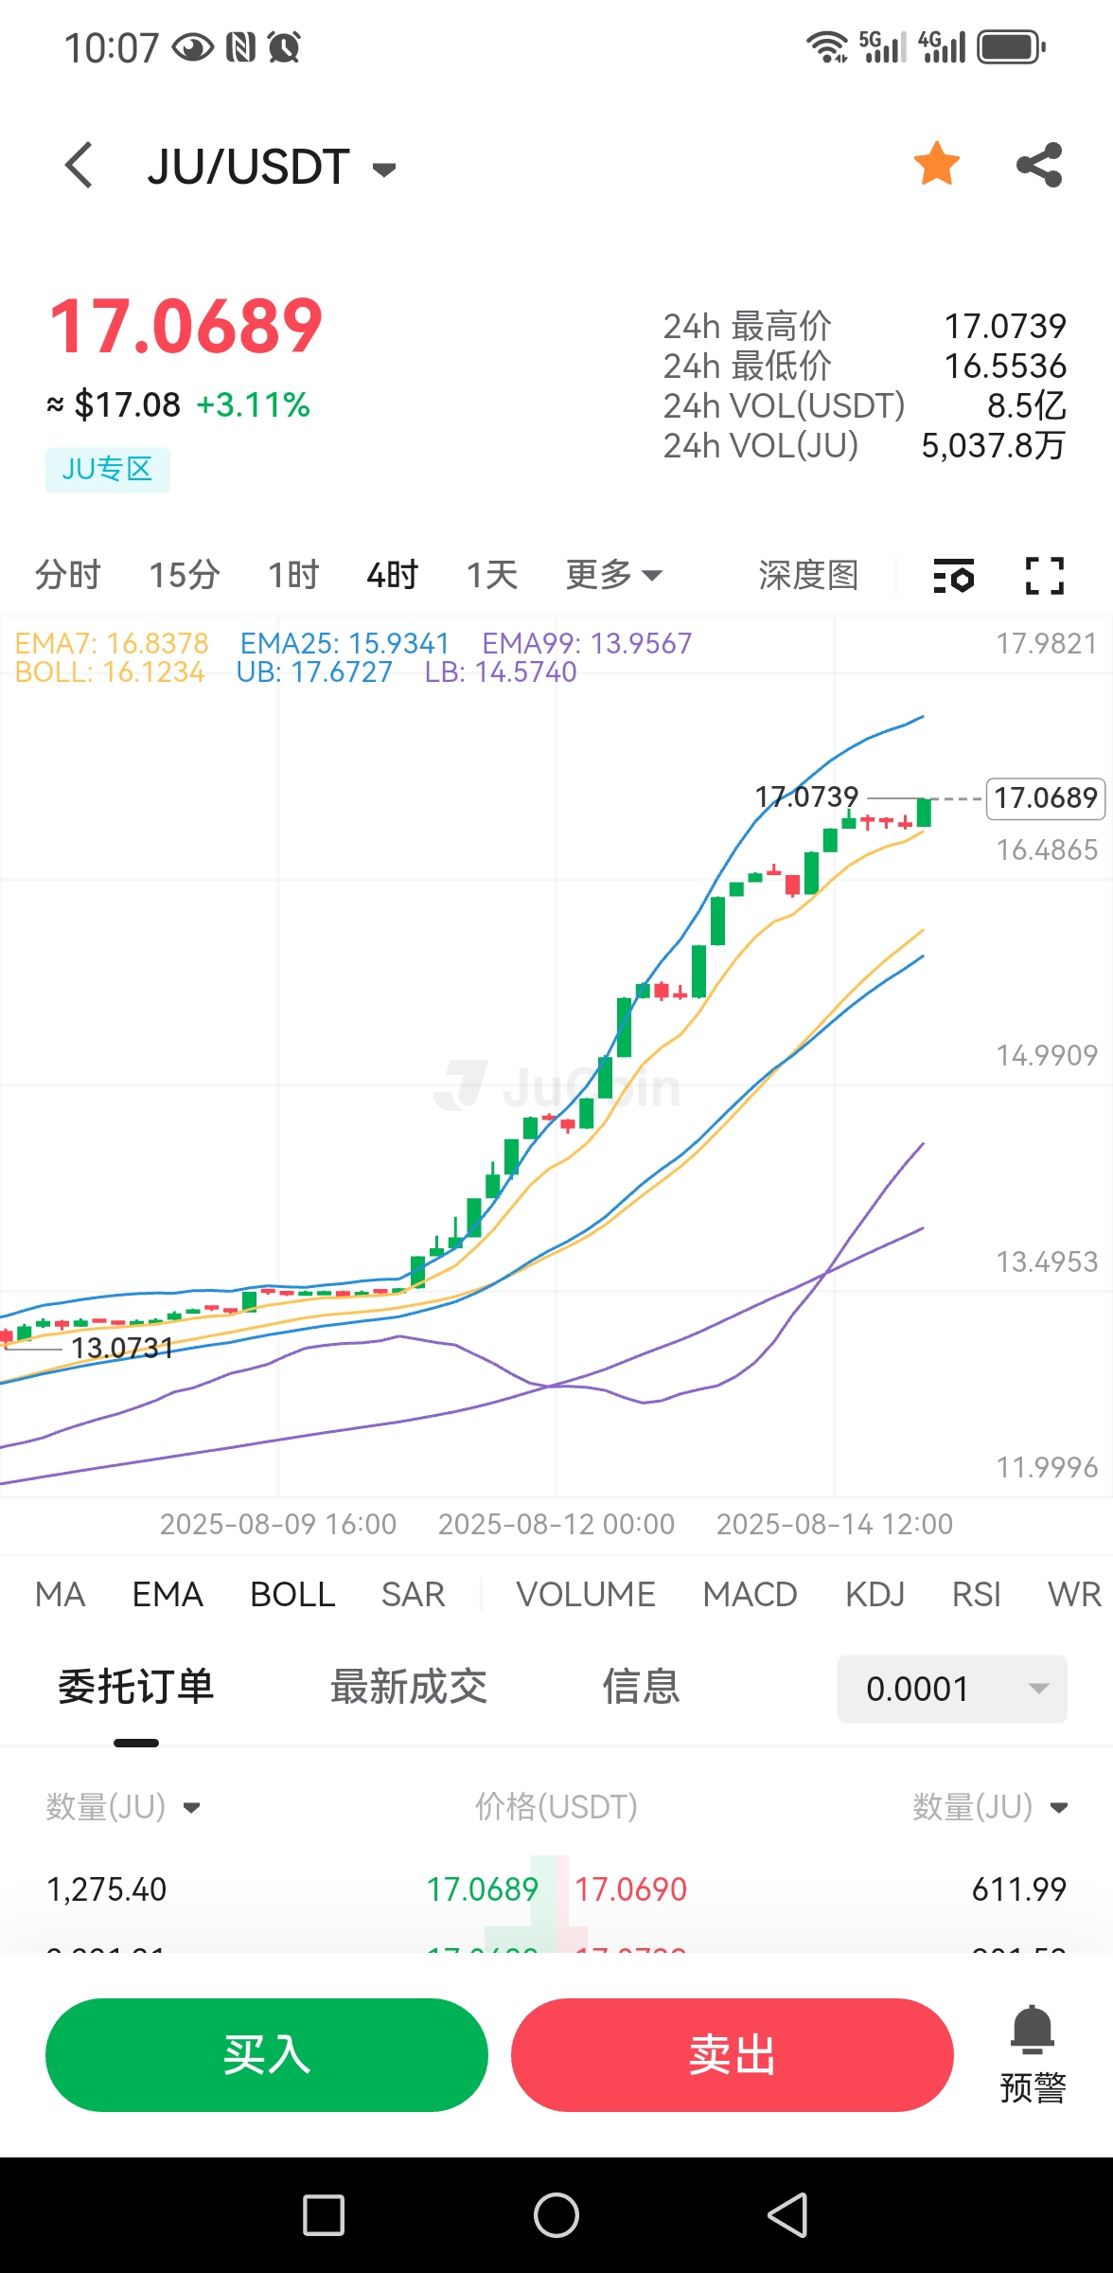Toggle the SAR indicator
The height and width of the screenshot is (2273, 1113).
pos(414,1594)
